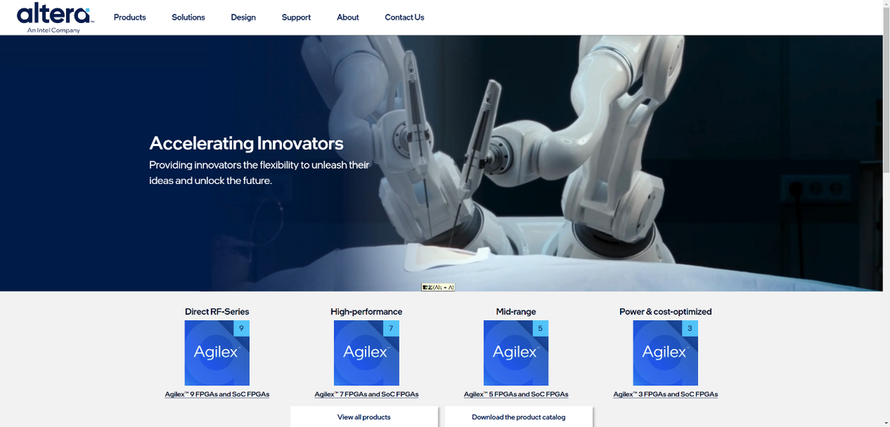
Task: Follow the Agilex 3 FPGAs and SoC FPGAs link
Action: [665, 394]
